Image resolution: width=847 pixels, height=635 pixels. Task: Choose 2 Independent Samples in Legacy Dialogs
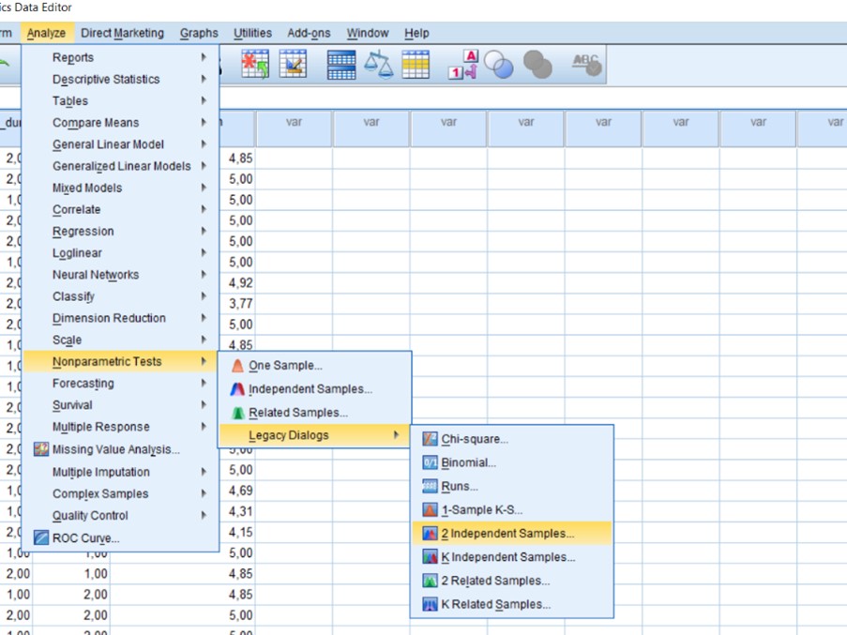click(x=507, y=534)
